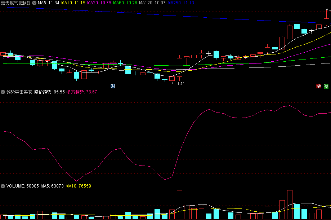
Task: Click the 财 financial marker icon
Action: pos(113,86)
